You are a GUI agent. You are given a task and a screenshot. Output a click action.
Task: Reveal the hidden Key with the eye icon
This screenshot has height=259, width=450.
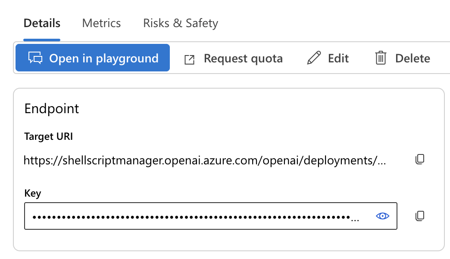(x=382, y=216)
